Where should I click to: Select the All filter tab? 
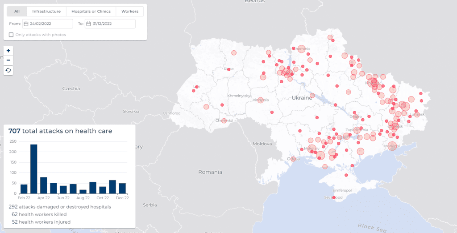pyautogui.click(x=17, y=12)
